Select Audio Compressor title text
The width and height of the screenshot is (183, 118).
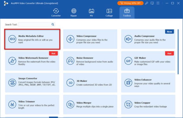coord(144,36)
